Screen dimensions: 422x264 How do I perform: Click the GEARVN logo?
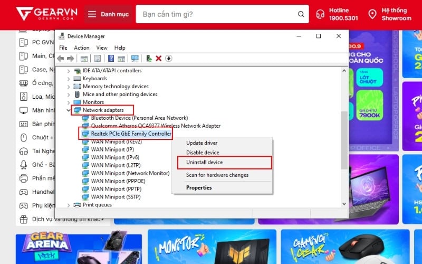(x=47, y=14)
